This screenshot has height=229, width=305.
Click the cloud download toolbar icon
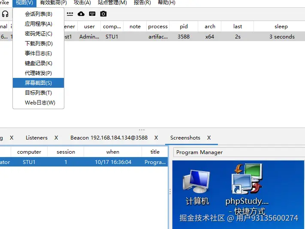pyautogui.click(x=81, y=14)
